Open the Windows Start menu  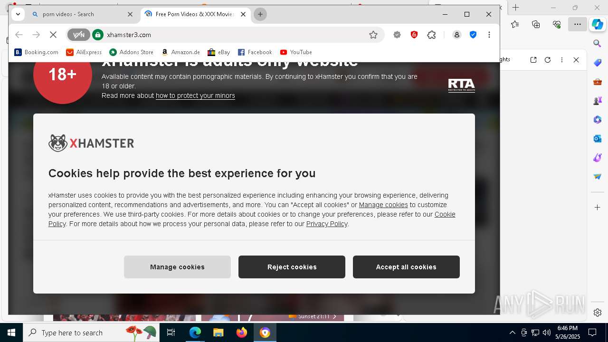pyautogui.click(x=11, y=332)
